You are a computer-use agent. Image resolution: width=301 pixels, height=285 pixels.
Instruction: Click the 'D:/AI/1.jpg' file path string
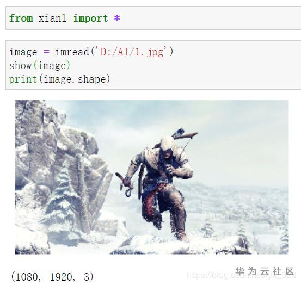(x=132, y=52)
